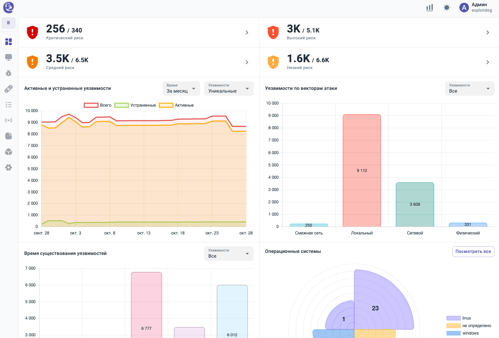Open the dropdown in the attack vectors panel
This screenshot has width=499, height=338.
click(469, 89)
